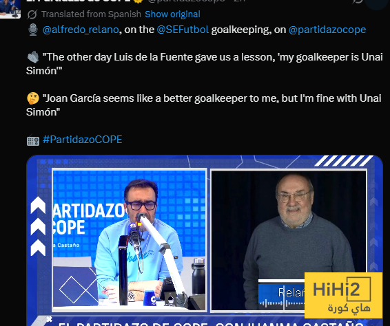This screenshot has width=390, height=326.
Task: Click the Grok icon at the tweet's top right
Action: 358,1
